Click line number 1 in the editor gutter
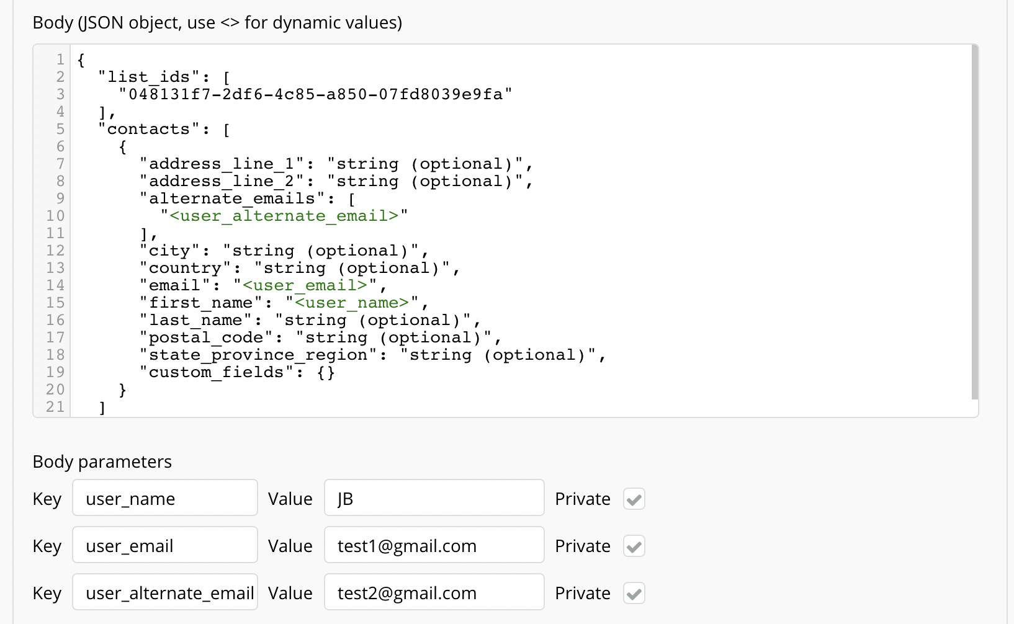The image size is (1014, 624). pyautogui.click(x=60, y=60)
